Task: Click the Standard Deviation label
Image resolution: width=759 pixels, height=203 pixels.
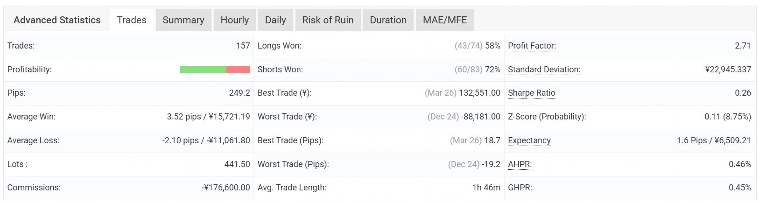Action: (544, 70)
